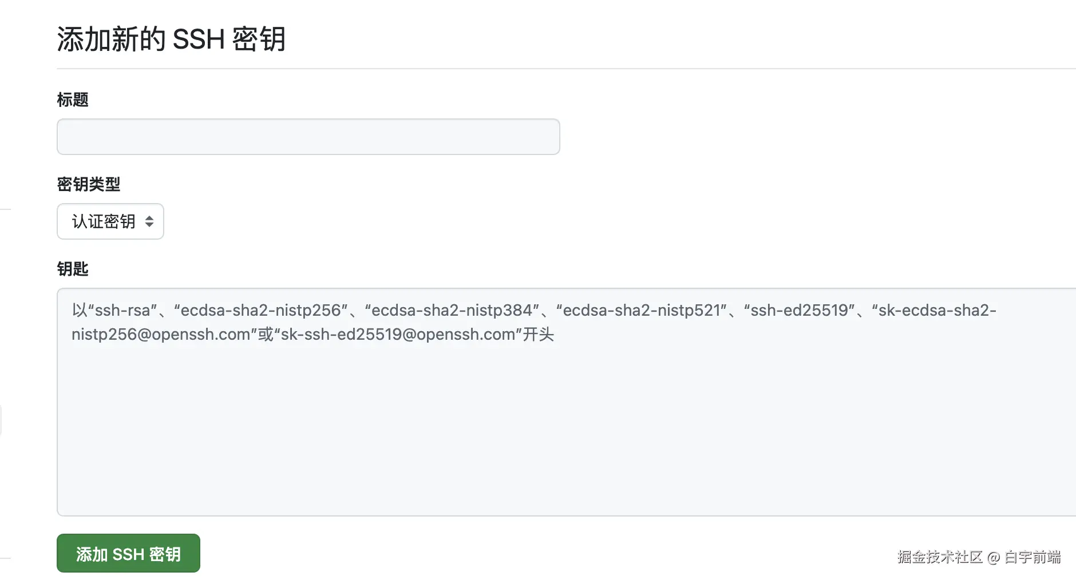Open the 密钥类型 dropdown showing 认证密钥

pos(110,221)
